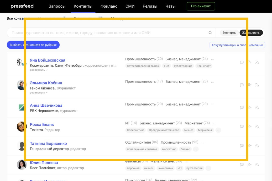
Task: Open chat with Яна Войцеховская
Action: coord(242,62)
